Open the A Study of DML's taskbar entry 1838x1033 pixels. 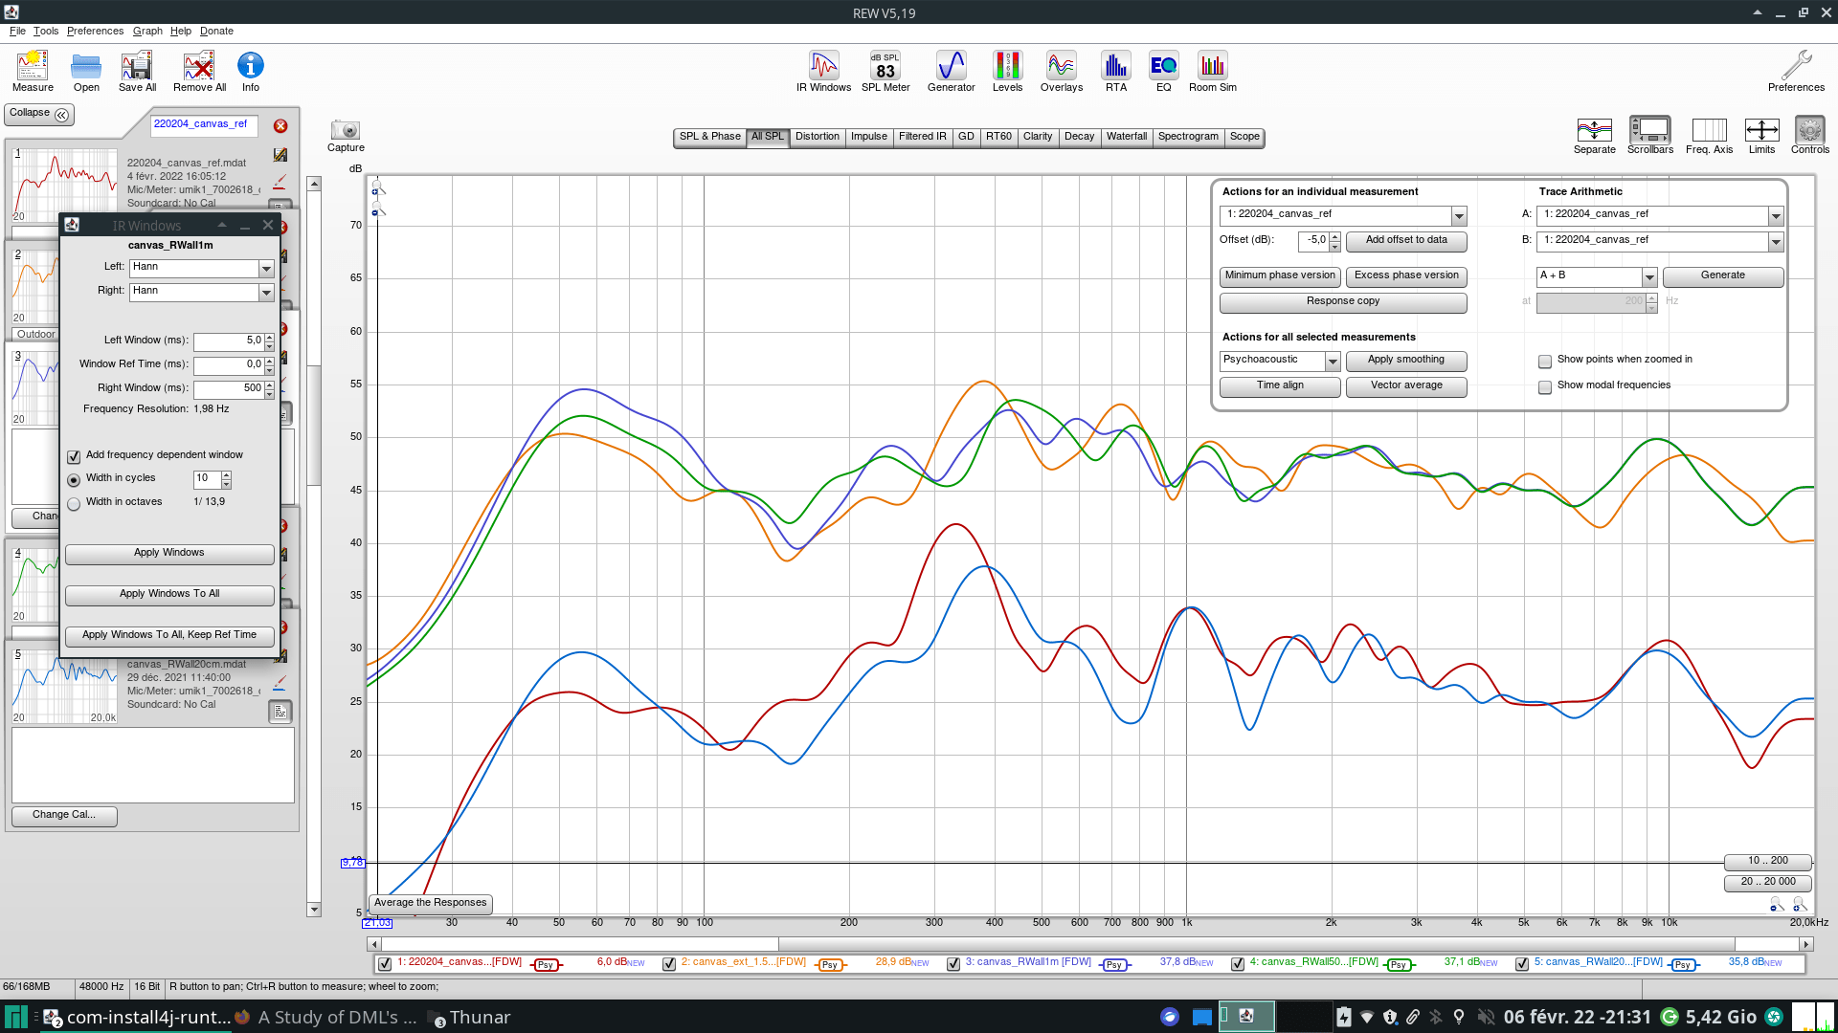[325, 1017]
